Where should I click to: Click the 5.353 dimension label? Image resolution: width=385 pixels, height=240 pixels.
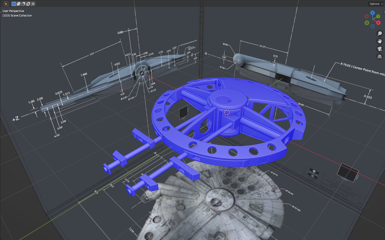(x=368, y=97)
